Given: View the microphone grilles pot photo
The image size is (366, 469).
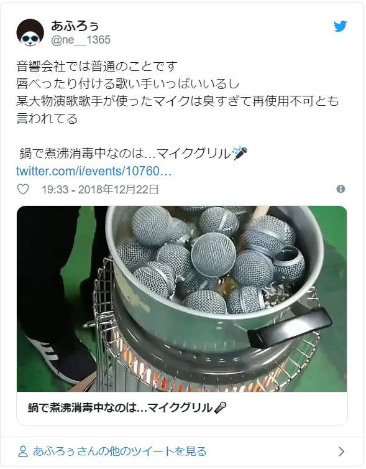Looking at the screenshot, I should (181, 299).
